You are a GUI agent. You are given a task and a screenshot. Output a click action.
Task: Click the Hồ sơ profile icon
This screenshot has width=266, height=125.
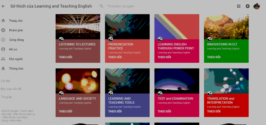pyautogui.click(x=3, y=49)
